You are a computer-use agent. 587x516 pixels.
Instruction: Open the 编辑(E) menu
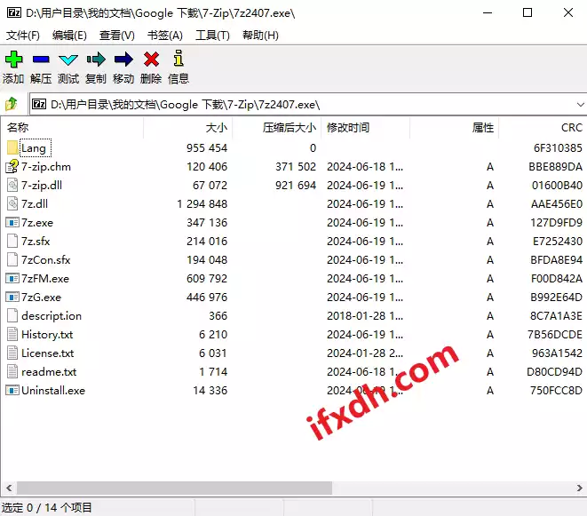69,36
